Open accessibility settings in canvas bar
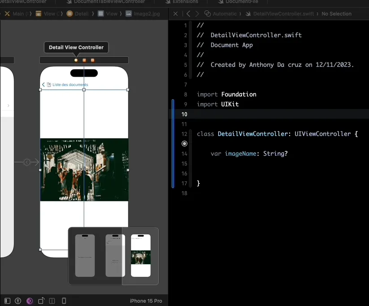 click(18, 301)
